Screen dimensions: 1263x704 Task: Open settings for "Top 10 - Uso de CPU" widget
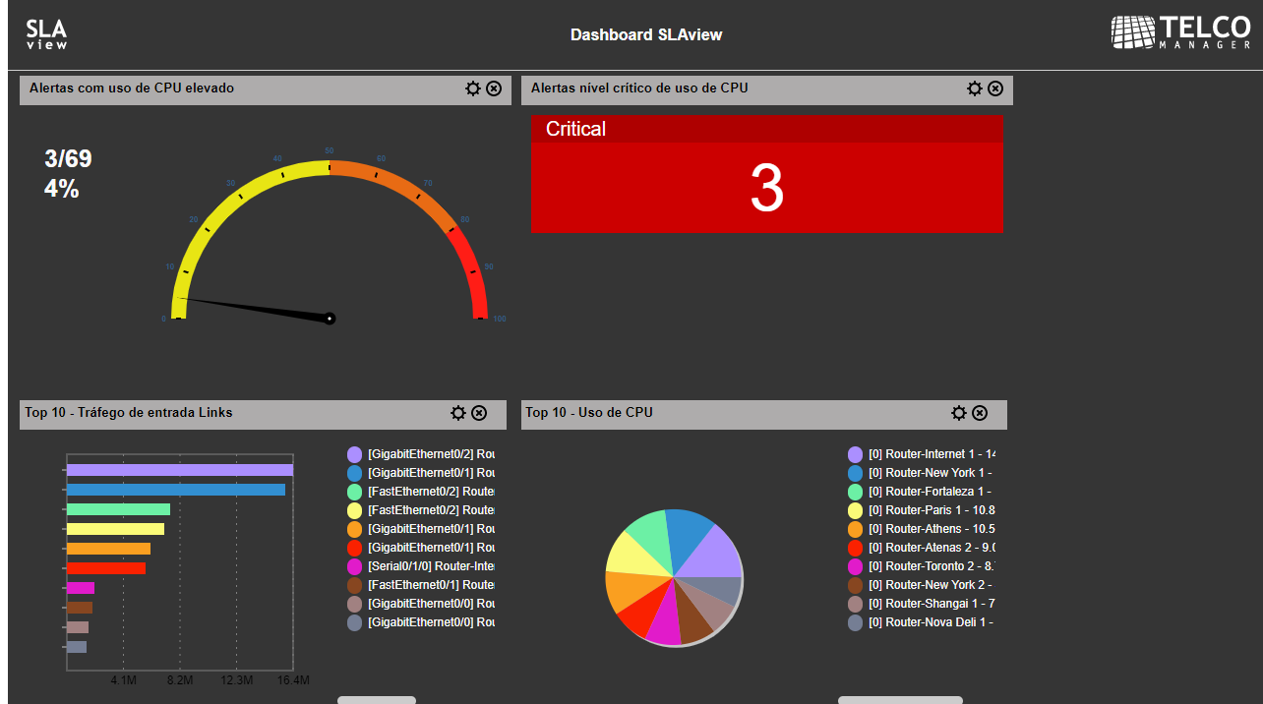[958, 413]
